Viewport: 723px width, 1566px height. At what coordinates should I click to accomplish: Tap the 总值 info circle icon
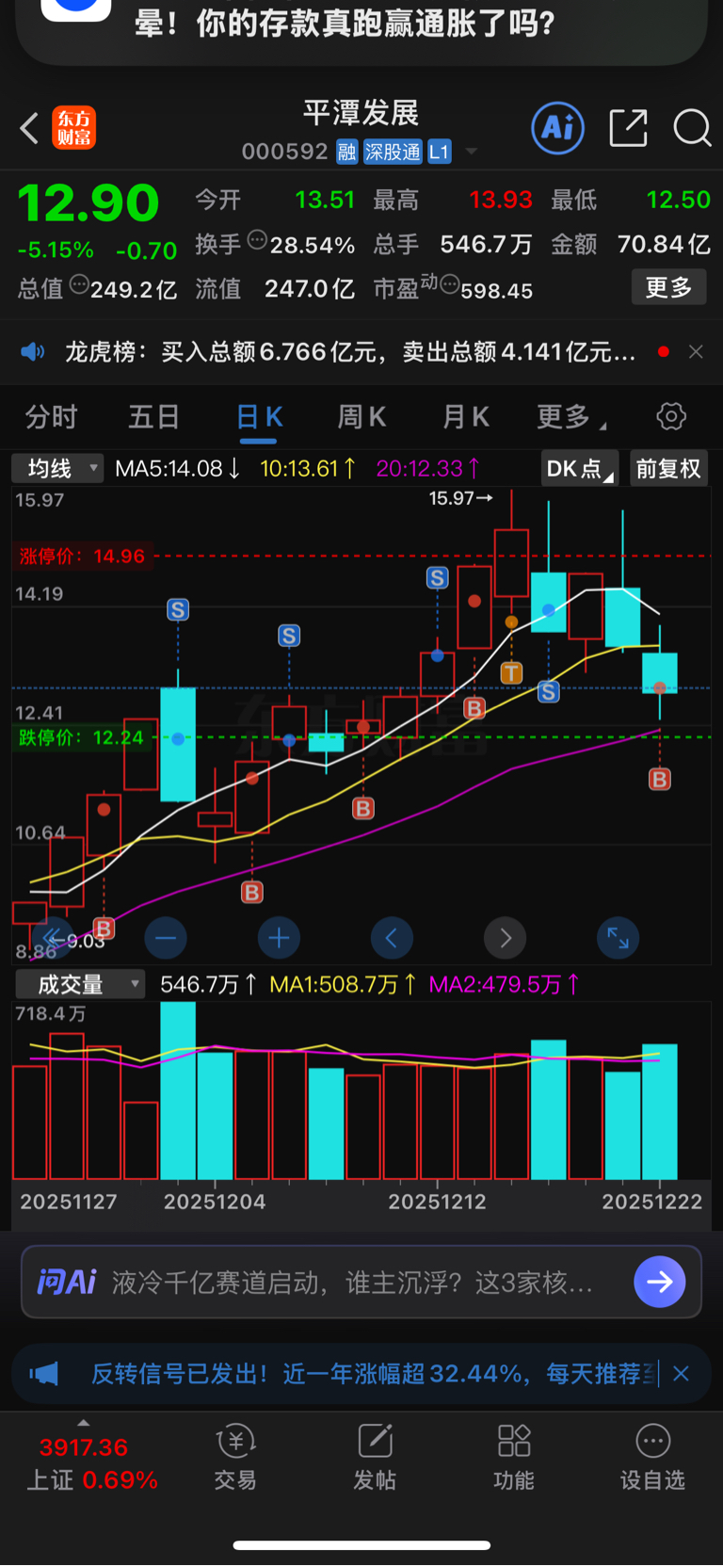[79, 283]
